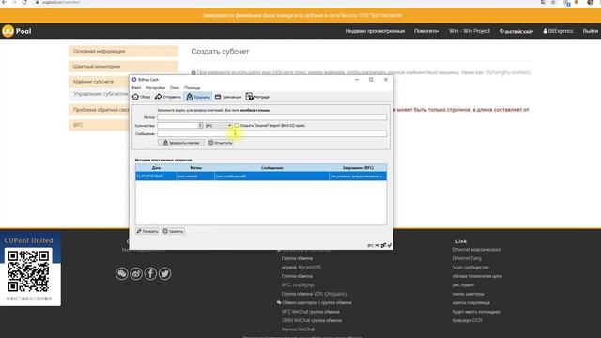Click the UUPool logo
Viewport: 601px width, 338px height.
pyautogui.click(x=17, y=31)
